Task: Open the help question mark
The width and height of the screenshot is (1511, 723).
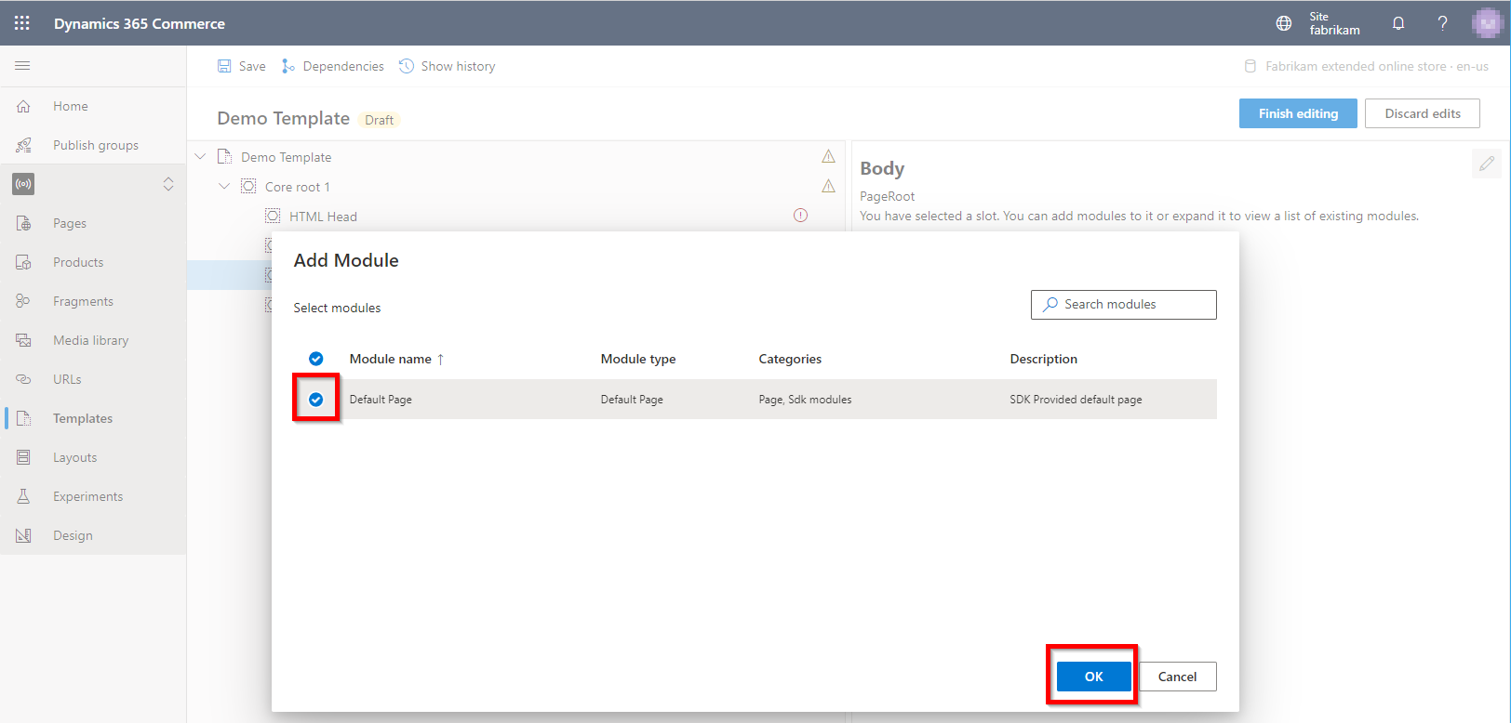Action: (1442, 23)
